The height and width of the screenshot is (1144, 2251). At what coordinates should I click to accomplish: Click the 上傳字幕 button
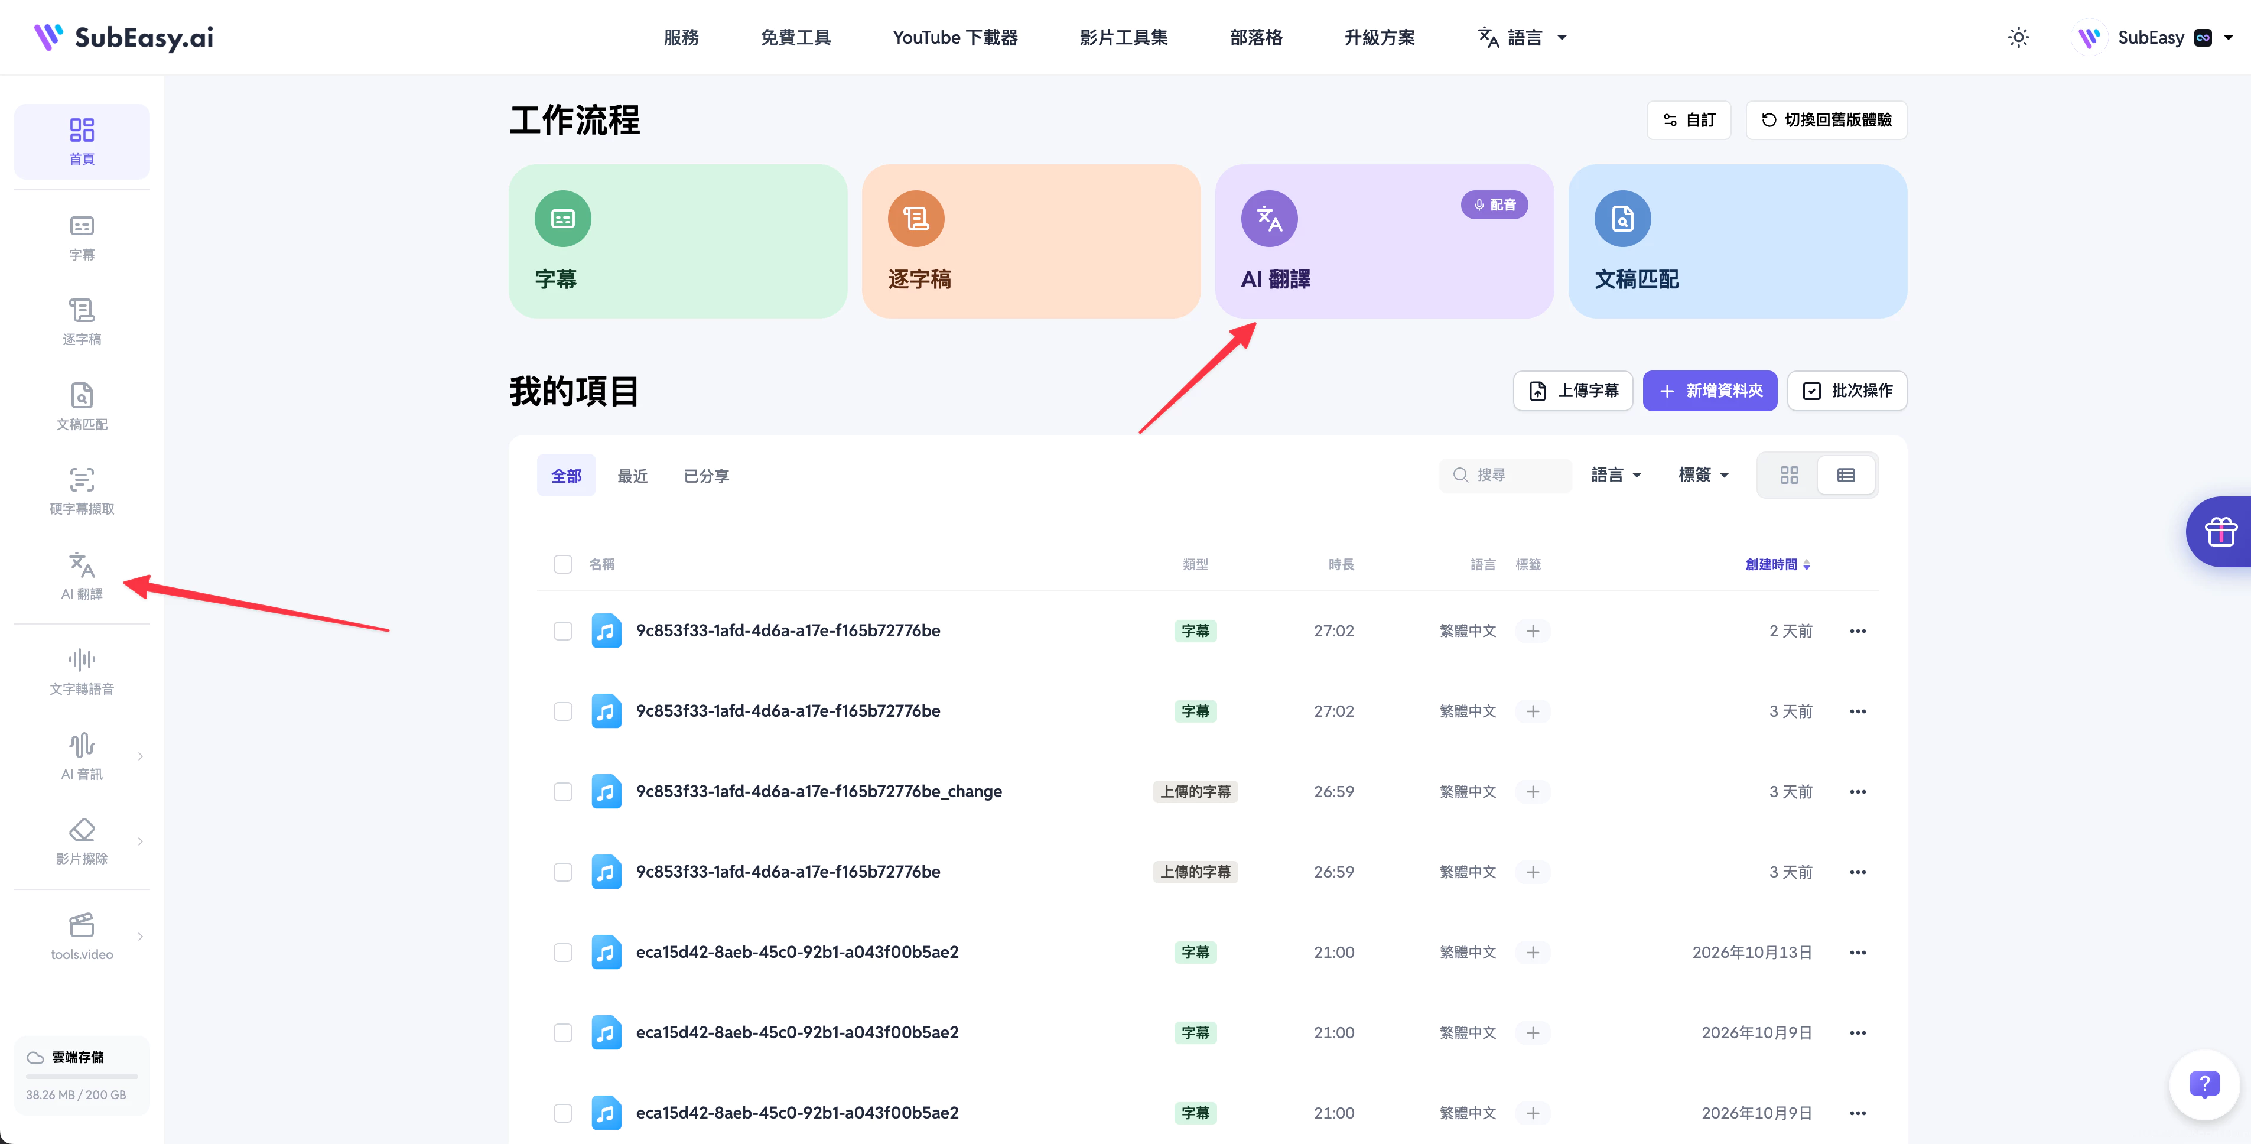click(1573, 391)
